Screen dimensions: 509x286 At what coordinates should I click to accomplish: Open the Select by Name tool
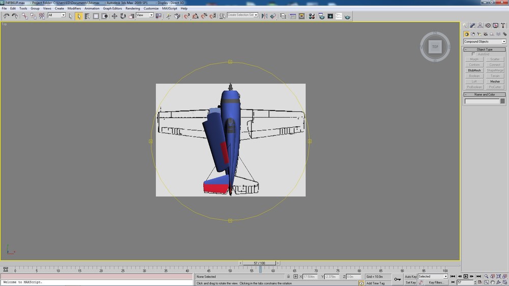point(88,16)
